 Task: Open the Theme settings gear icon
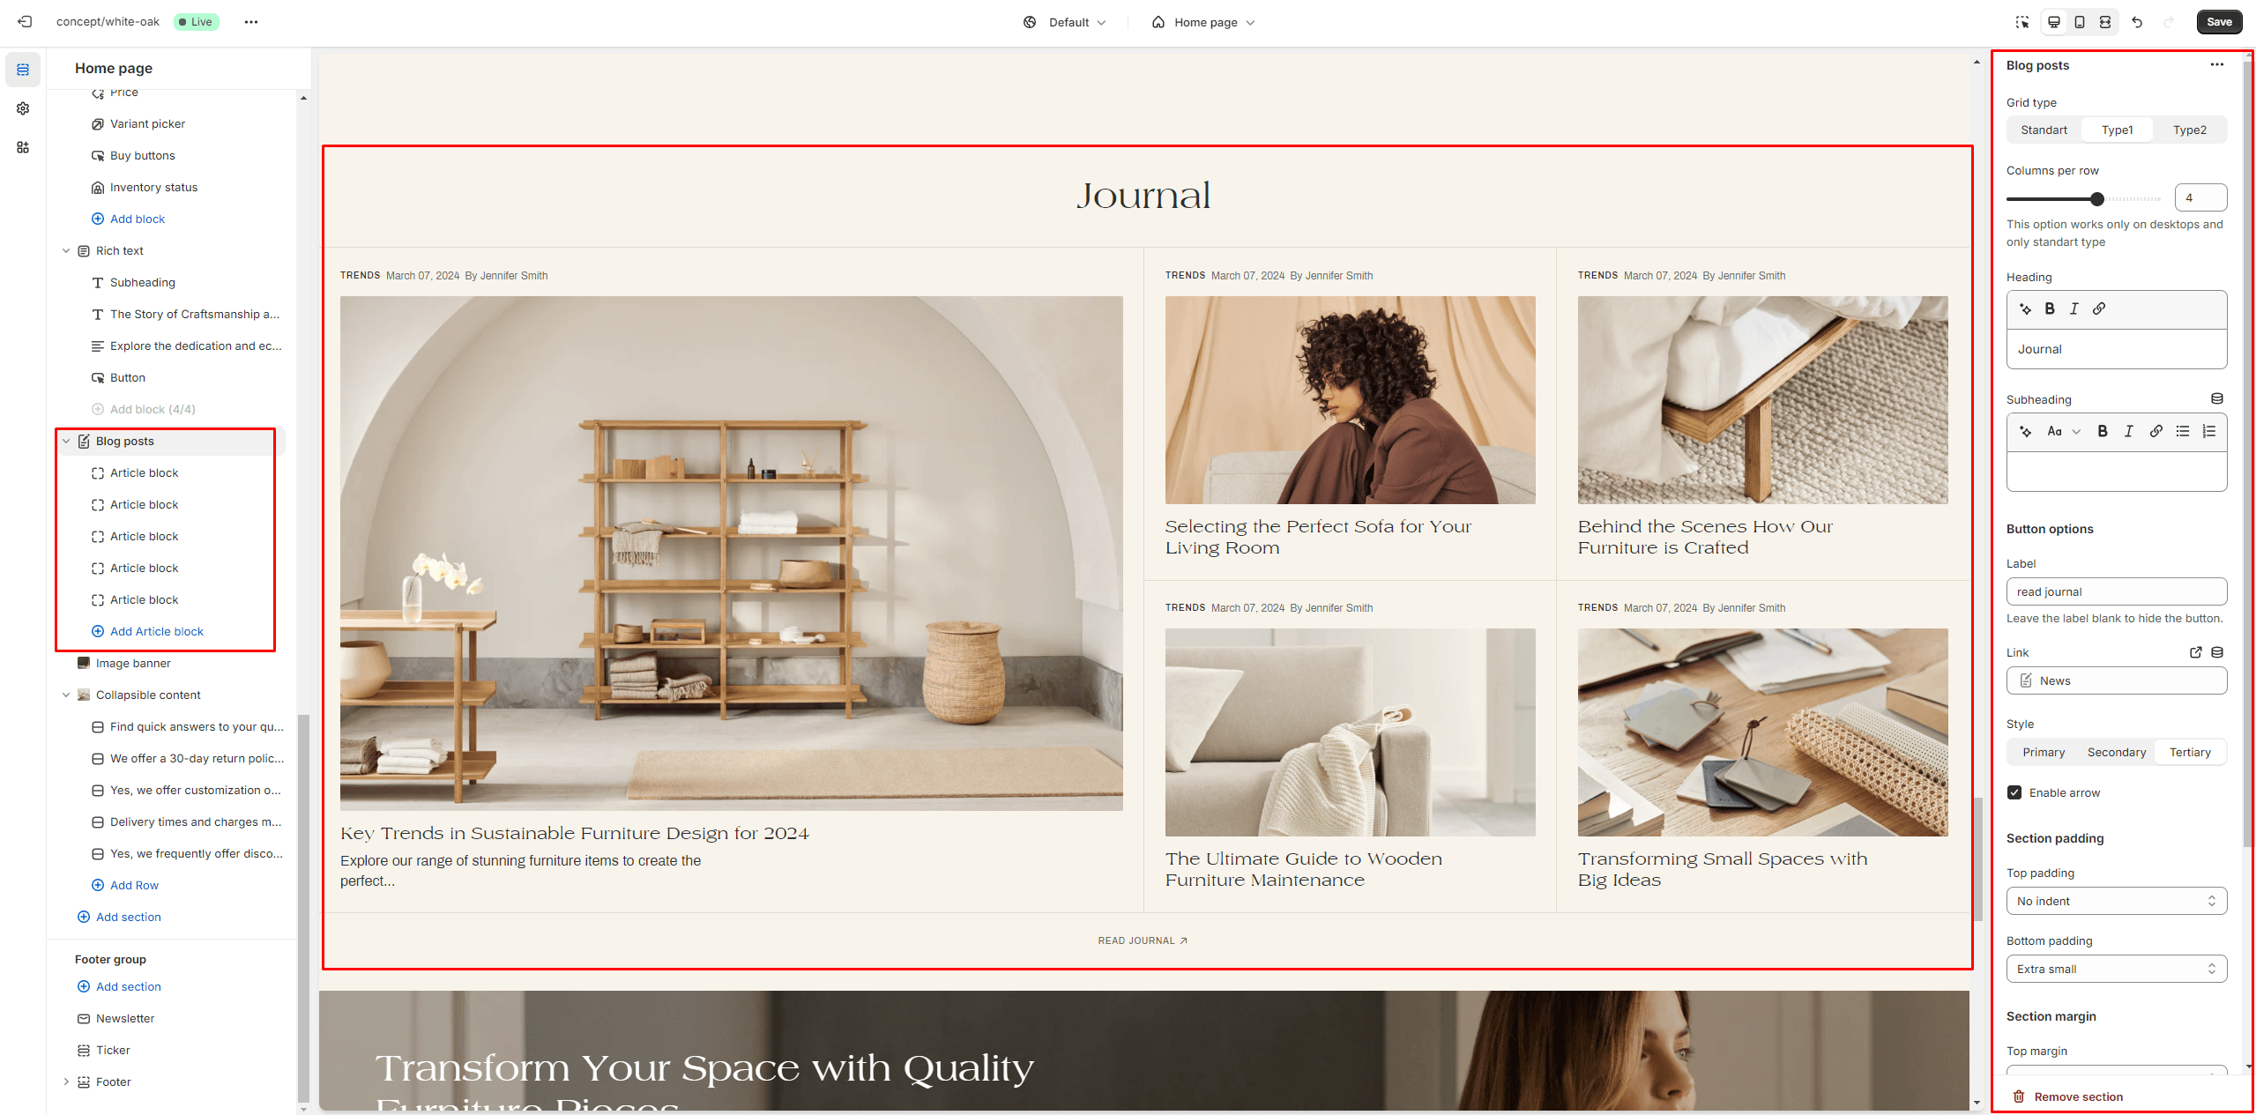23,108
